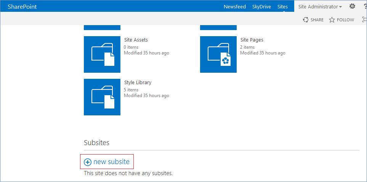
Task: Open the Site Pages library tile icon
Action: (x=218, y=54)
